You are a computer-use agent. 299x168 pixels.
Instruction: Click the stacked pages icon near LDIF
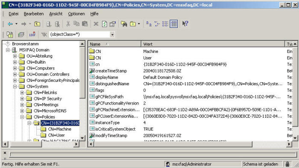click(x=21, y=35)
